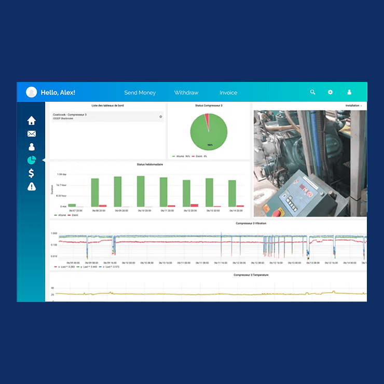
Task: Toggle the x series in vibration legend
Action: pos(64,267)
